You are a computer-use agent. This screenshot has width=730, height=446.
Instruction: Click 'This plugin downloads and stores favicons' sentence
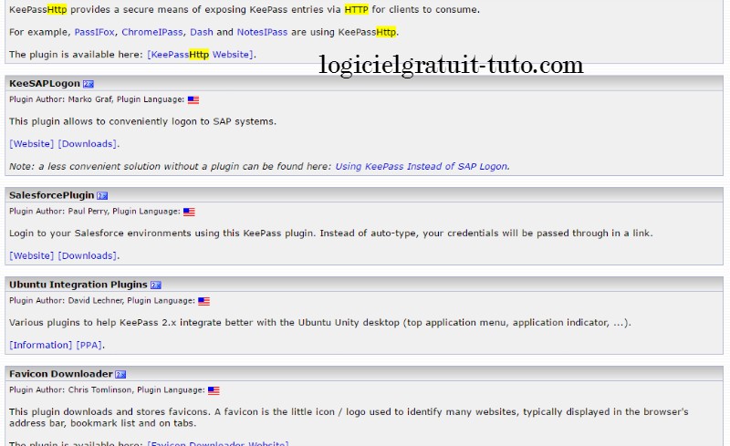click(x=349, y=418)
